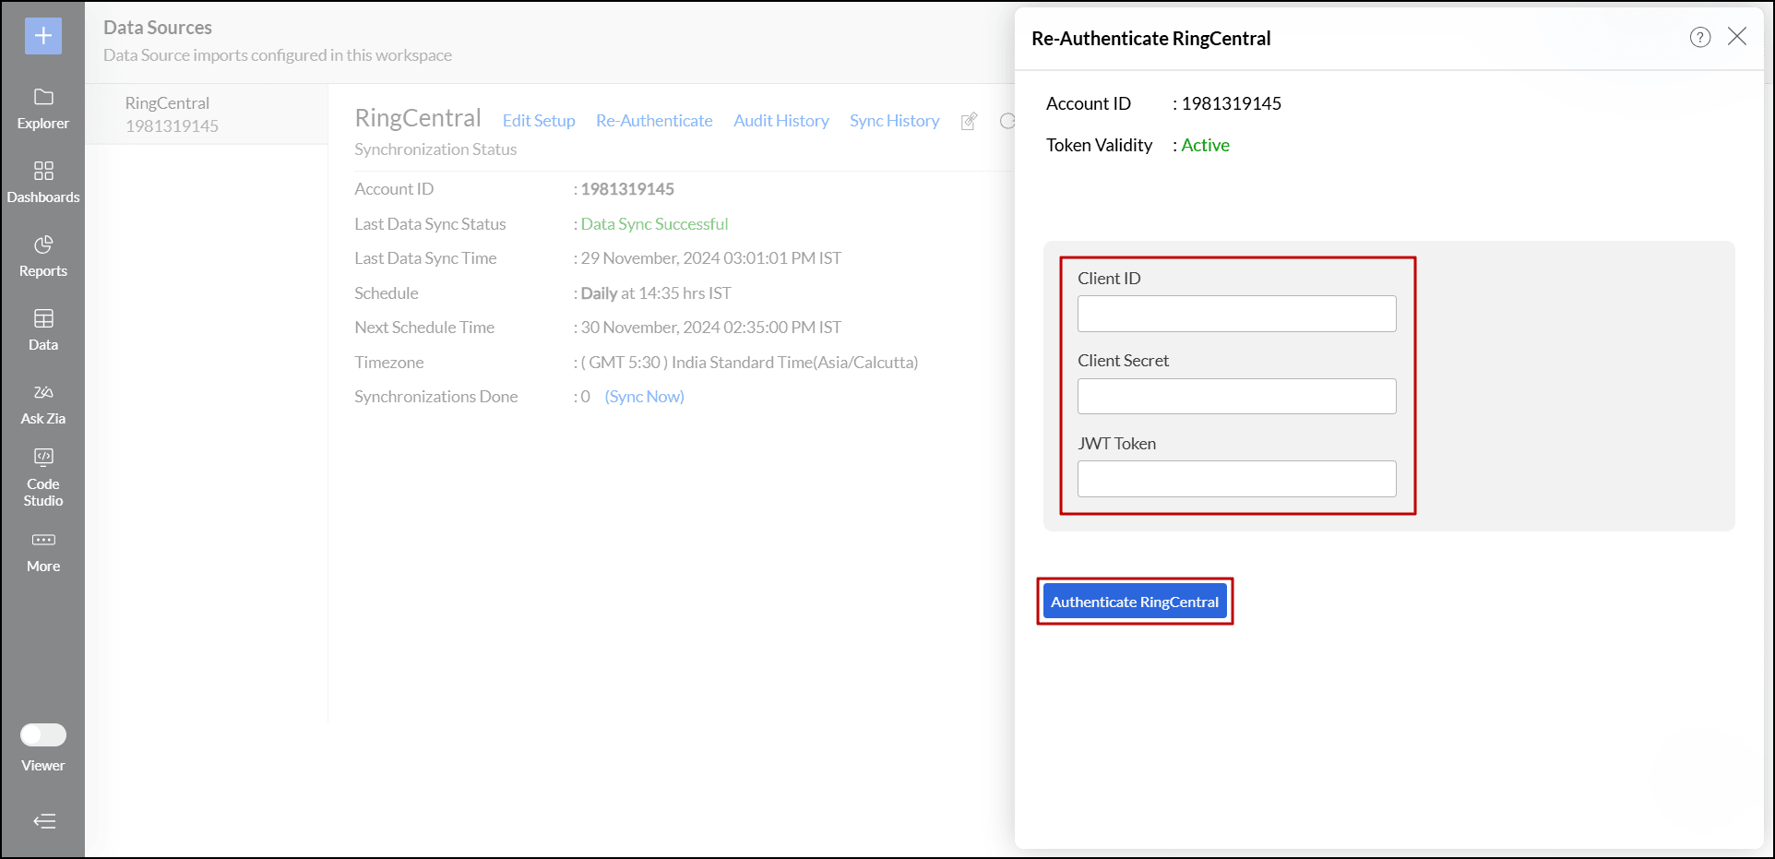Collapse the left navigation sidebar
The height and width of the screenshot is (859, 1775).
pos(42,821)
